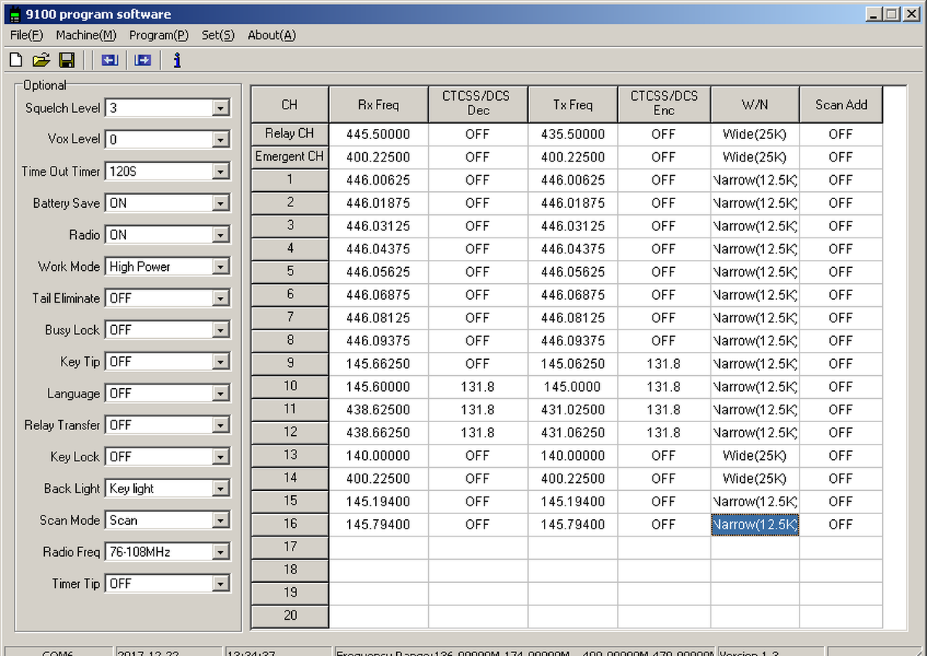Click empty Rx Freq cell for channel 17

pyautogui.click(x=379, y=547)
